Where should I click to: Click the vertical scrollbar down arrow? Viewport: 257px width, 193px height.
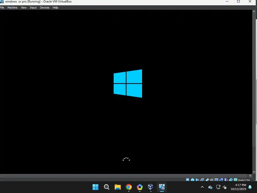[x=254, y=172]
